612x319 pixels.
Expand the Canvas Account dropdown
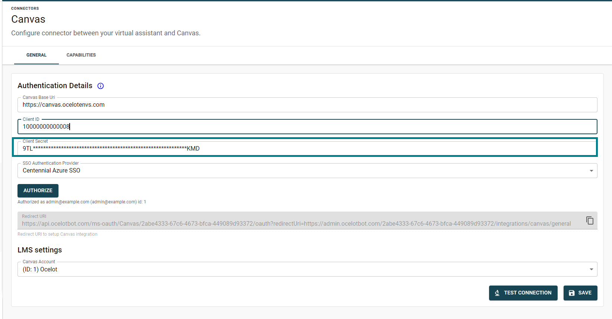click(x=307, y=269)
